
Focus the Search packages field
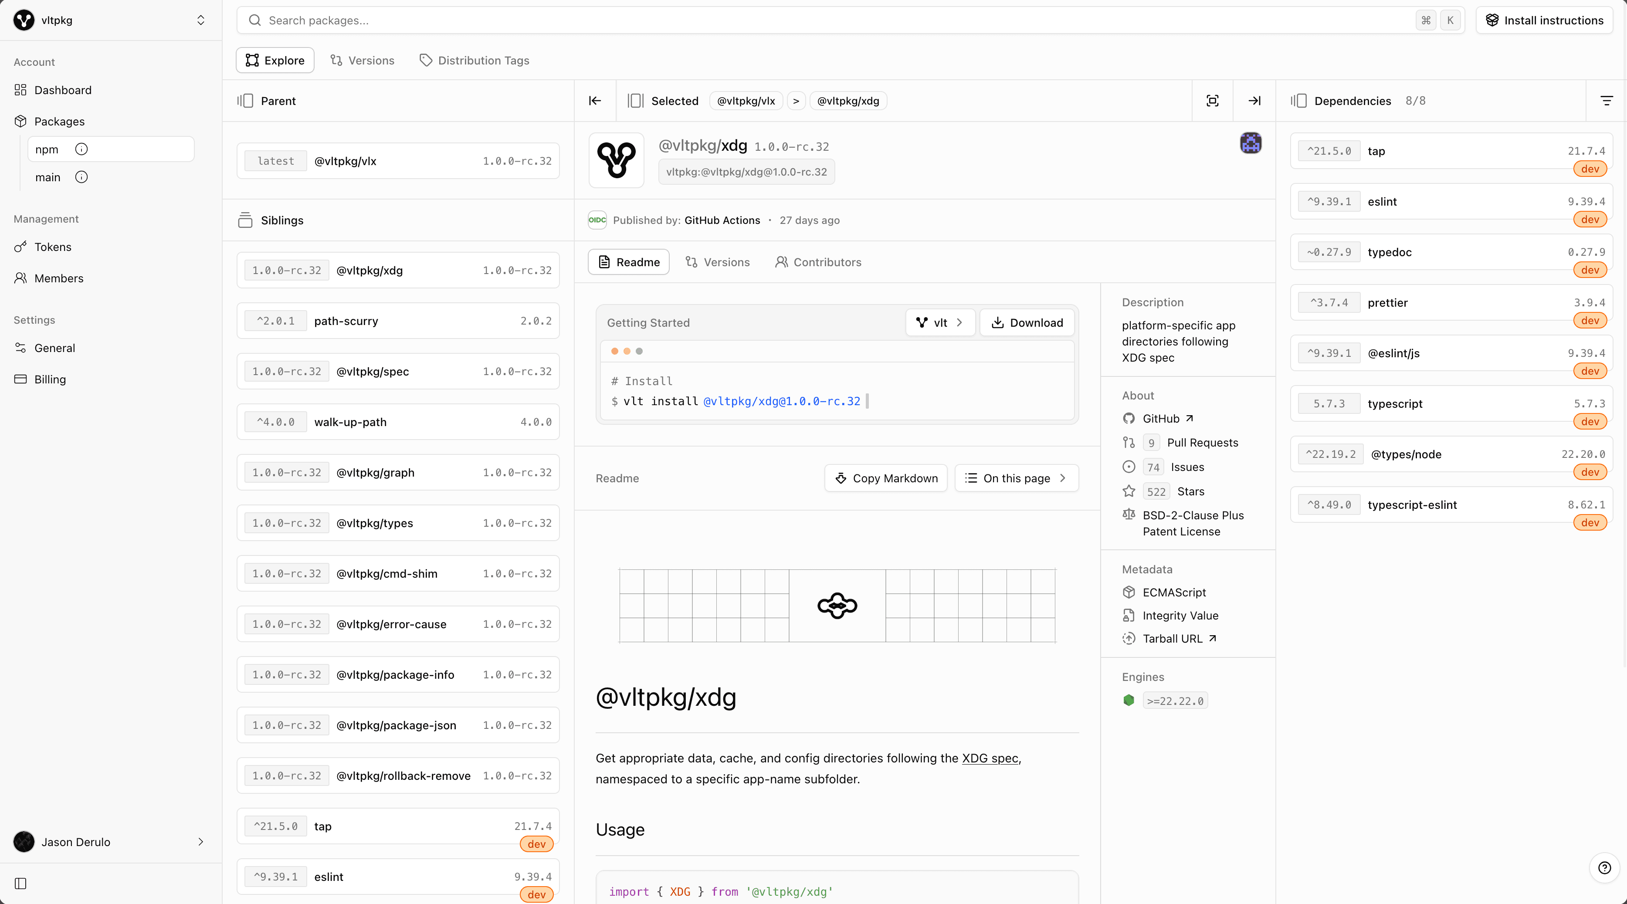click(850, 20)
